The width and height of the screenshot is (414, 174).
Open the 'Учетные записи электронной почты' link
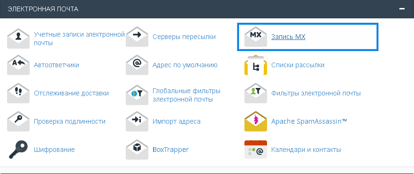(79, 39)
